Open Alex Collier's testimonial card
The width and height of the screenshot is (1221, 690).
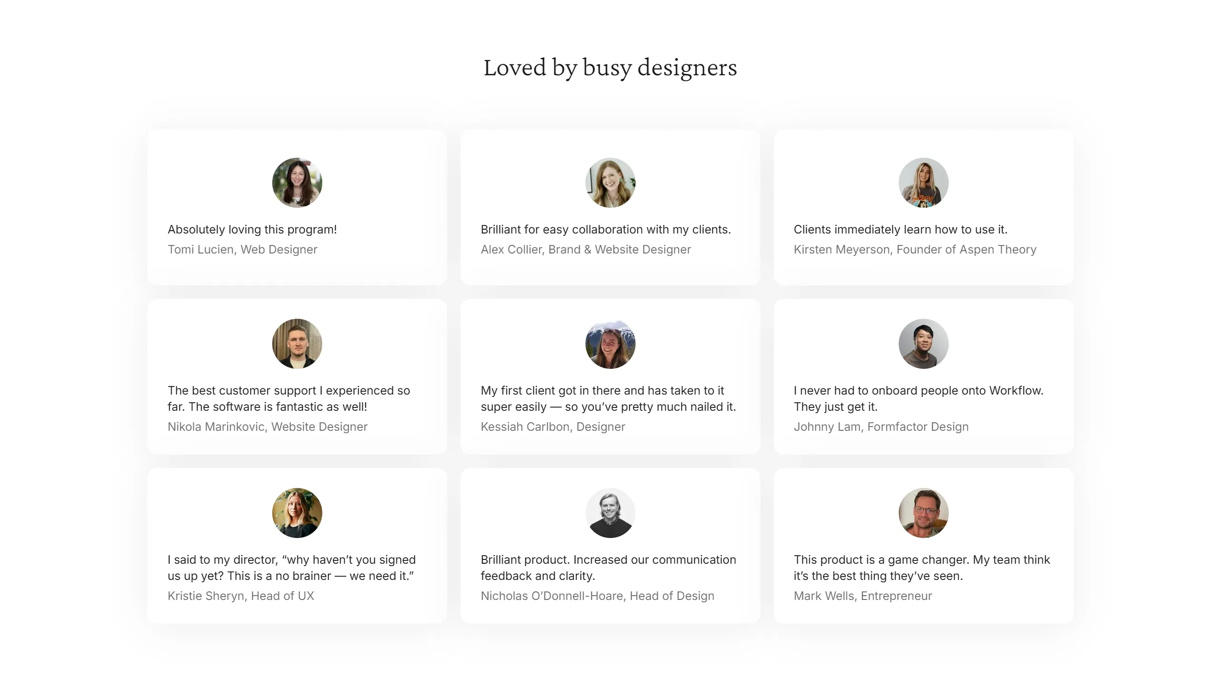[610, 207]
